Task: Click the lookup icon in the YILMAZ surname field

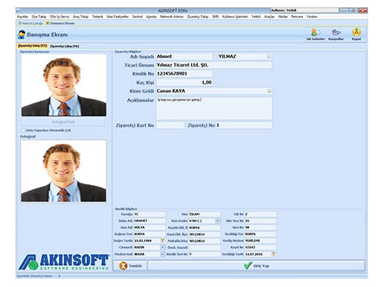Action: (x=269, y=57)
